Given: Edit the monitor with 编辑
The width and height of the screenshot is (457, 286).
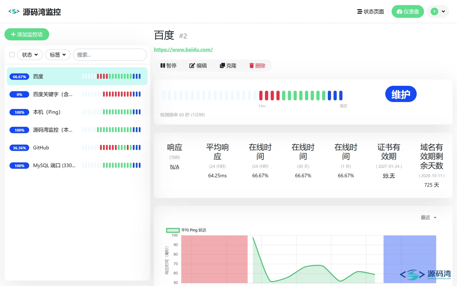Looking at the screenshot, I should [198, 65].
